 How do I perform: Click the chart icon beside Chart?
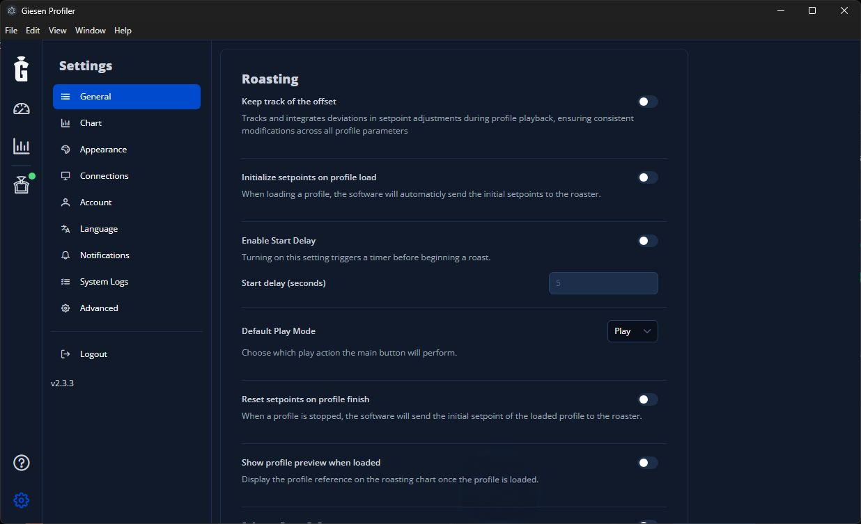(65, 123)
